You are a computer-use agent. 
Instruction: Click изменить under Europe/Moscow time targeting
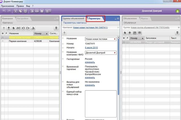coord(90,78)
